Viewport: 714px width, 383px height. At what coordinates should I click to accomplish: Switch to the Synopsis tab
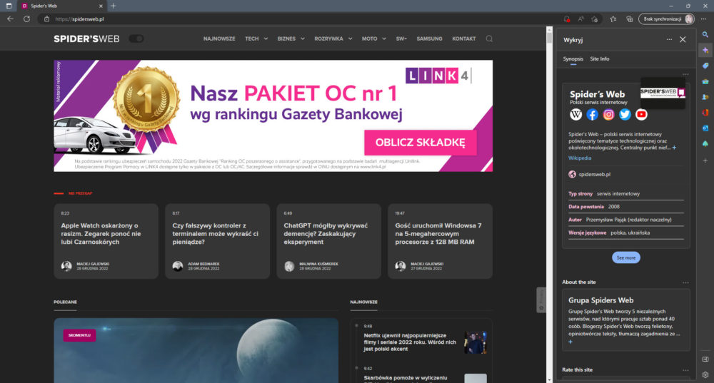click(573, 58)
